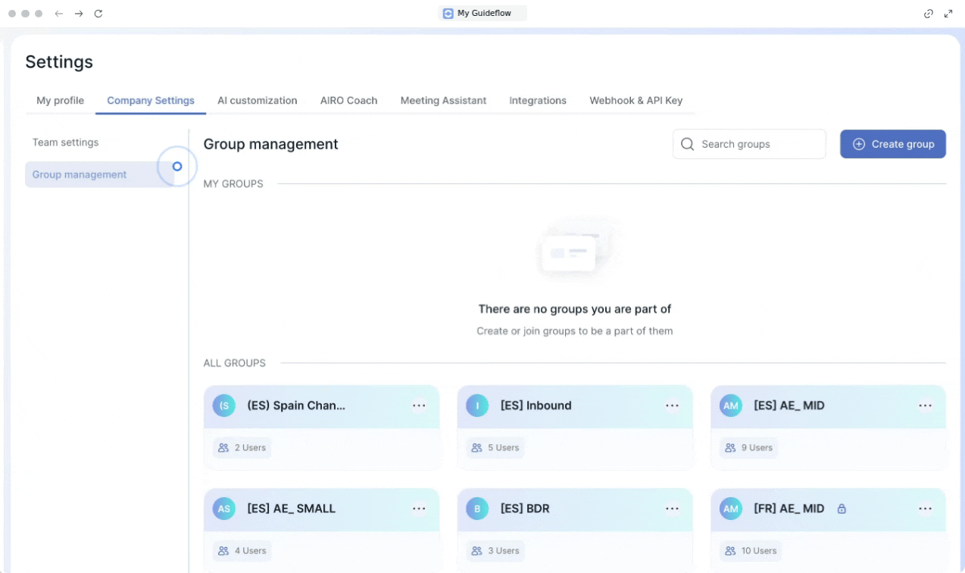
Task: Click the copy link icon
Action: click(929, 14)
